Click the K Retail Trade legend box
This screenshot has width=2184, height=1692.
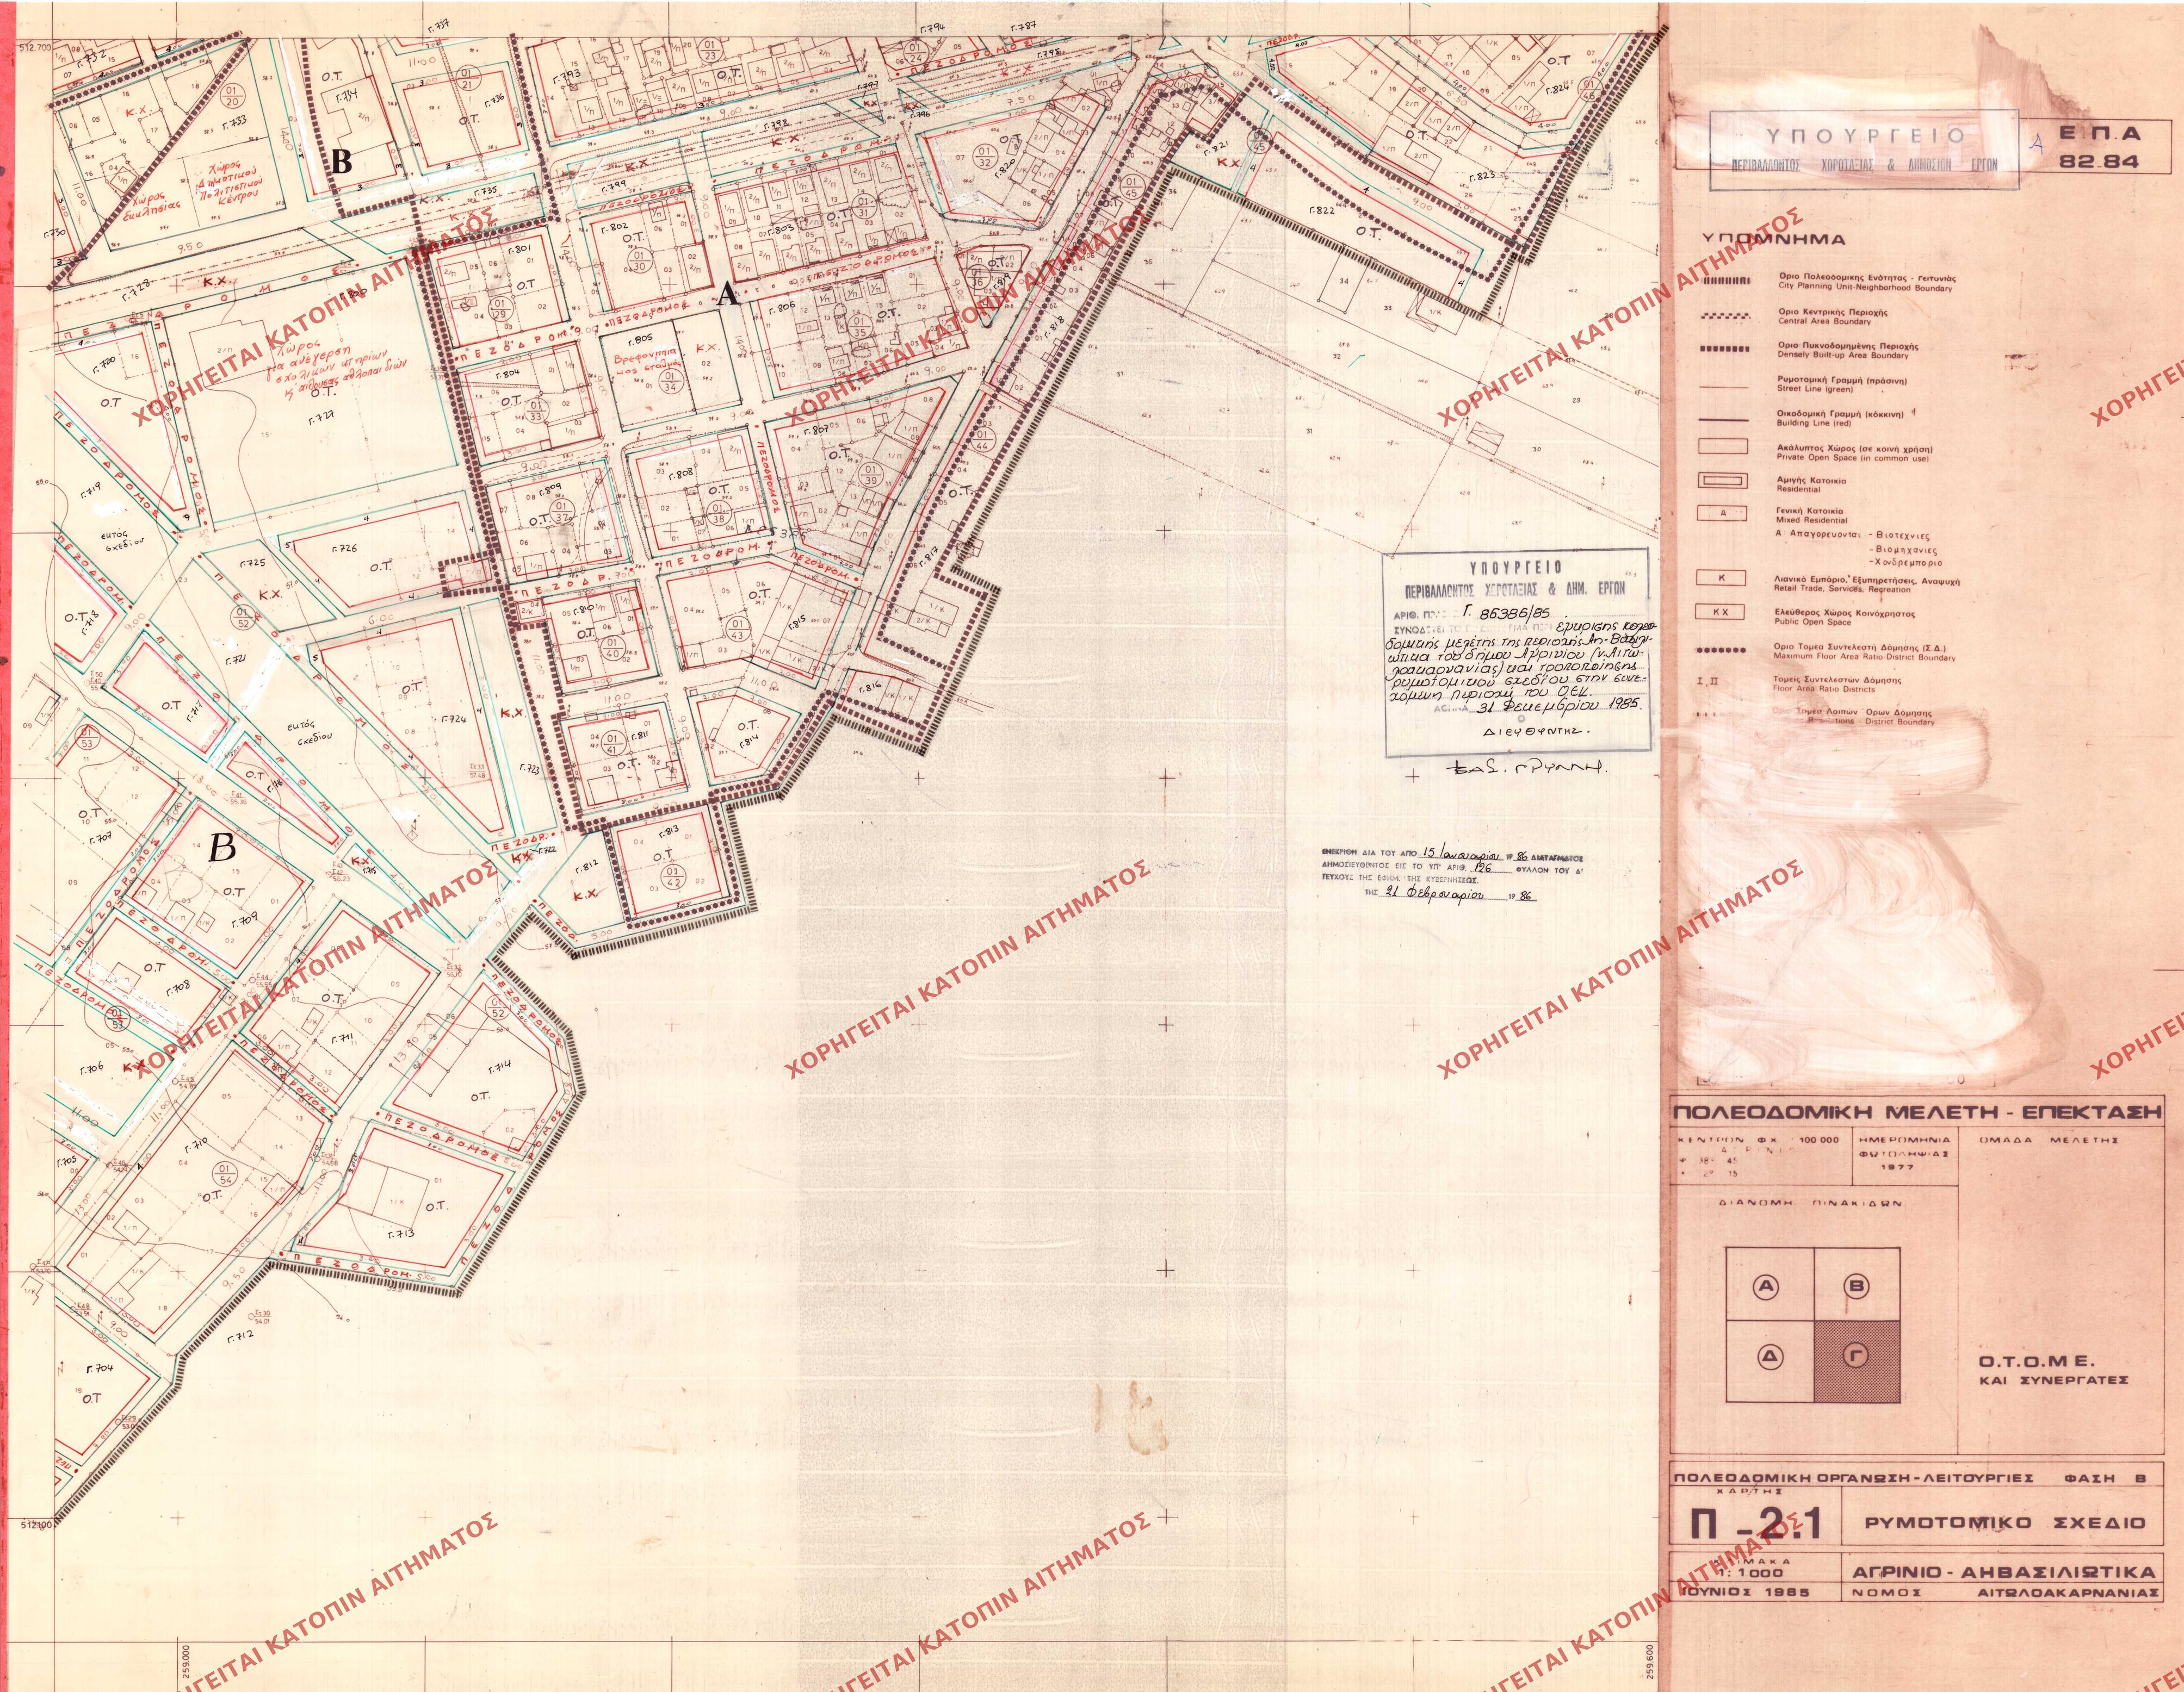1722,577
